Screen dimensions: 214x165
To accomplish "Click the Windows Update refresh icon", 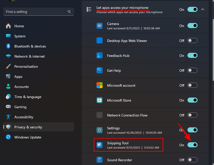I will pyautogui.click(x=8, y=137).
